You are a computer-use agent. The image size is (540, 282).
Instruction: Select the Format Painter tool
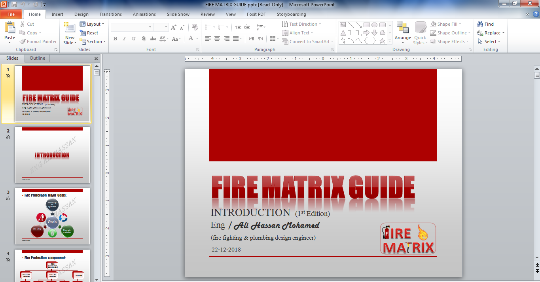(x=38, y=41)
